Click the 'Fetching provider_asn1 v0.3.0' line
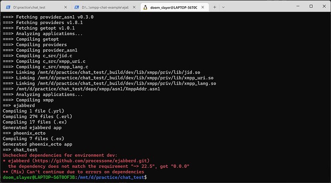Viewport: 331px width, 183px height. coord(48,17)
